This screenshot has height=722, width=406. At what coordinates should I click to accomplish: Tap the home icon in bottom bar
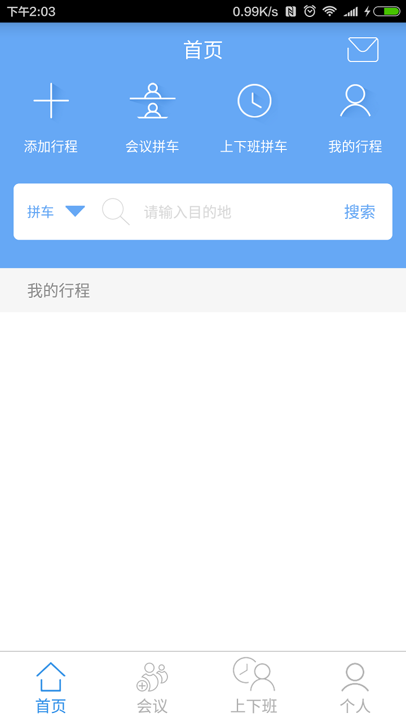pyautogui.click(x=51, y=677)
